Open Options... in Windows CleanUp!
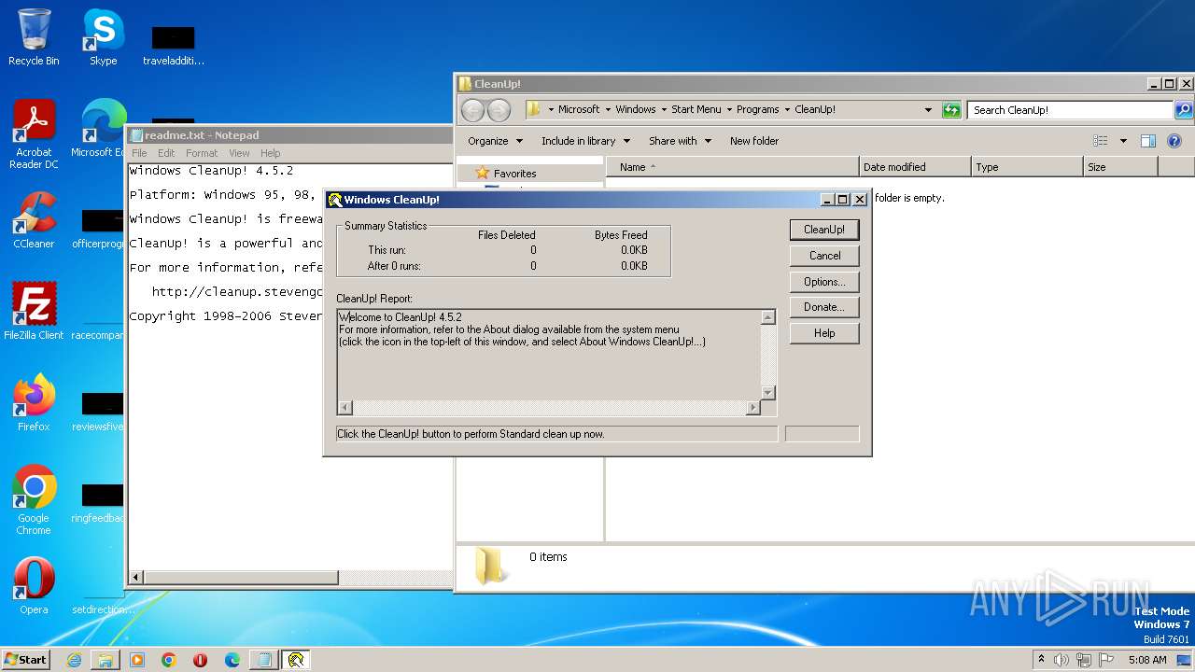Screen dimensions: 1195x672 click(x=824, y=282)
